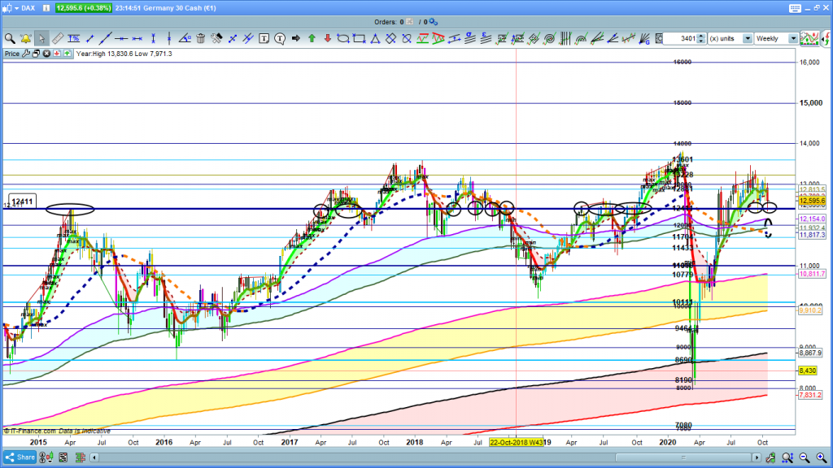Select the Fibonacci spiral tool
833x468 pixels.
pos(549,38)
